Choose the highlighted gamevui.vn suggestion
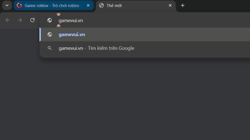 tap(145, 35)
